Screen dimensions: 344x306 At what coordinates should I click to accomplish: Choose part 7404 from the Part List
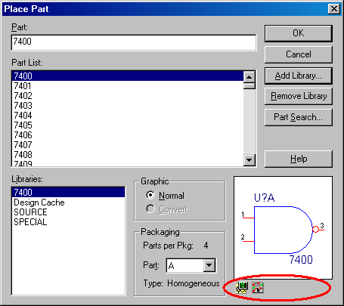[x=127, y=116]
